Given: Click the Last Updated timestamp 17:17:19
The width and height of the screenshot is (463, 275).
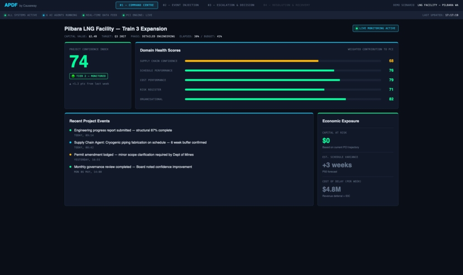Looking at the screenshot, I should (x=452, y=15).
